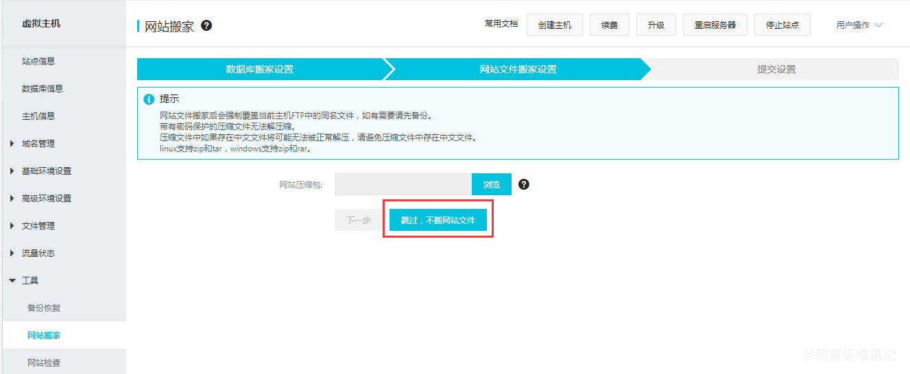Go to the 数据库搬家设置 step

259,69
